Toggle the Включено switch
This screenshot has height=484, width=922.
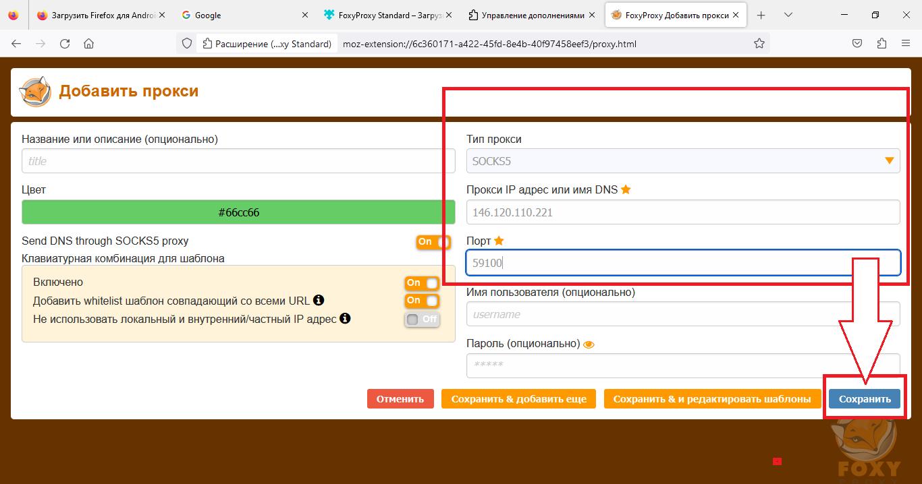422,283
